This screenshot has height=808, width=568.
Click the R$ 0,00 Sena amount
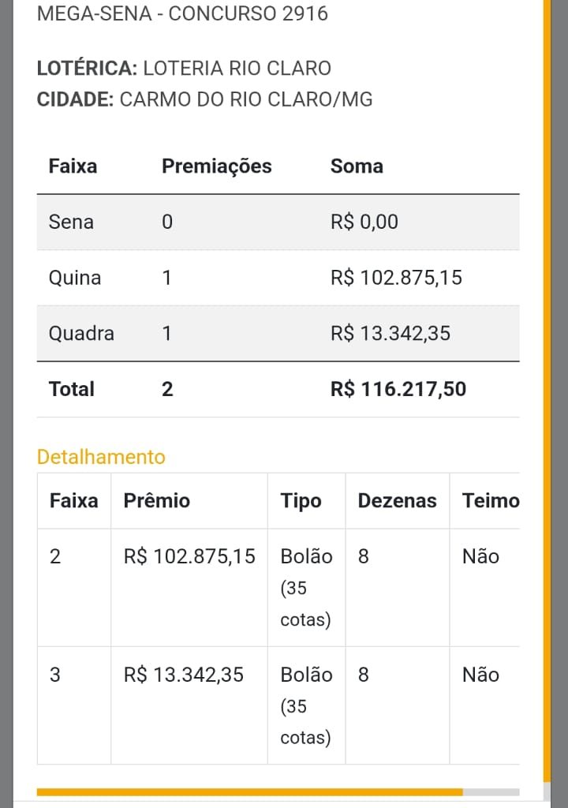(364, 222)
